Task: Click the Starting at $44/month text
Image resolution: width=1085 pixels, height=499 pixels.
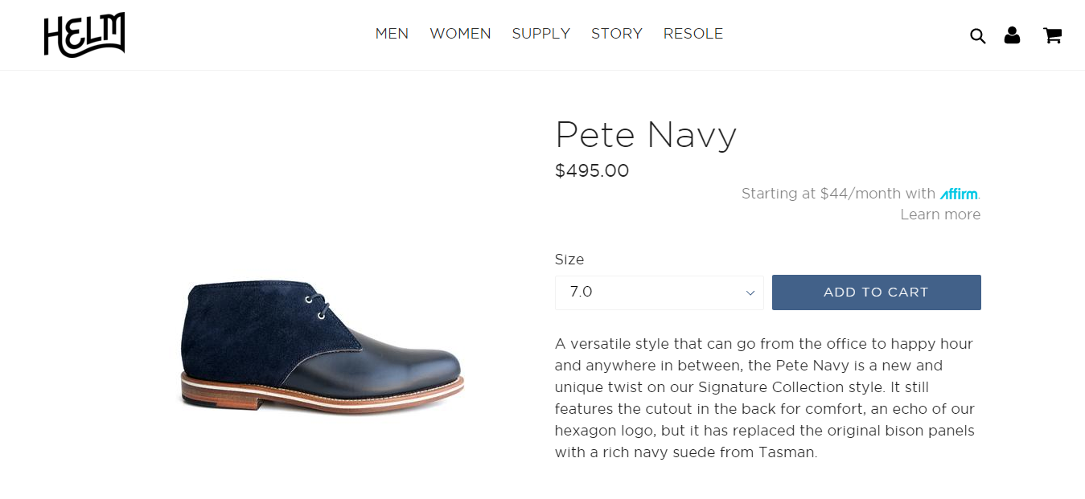Action: [838, 194]
